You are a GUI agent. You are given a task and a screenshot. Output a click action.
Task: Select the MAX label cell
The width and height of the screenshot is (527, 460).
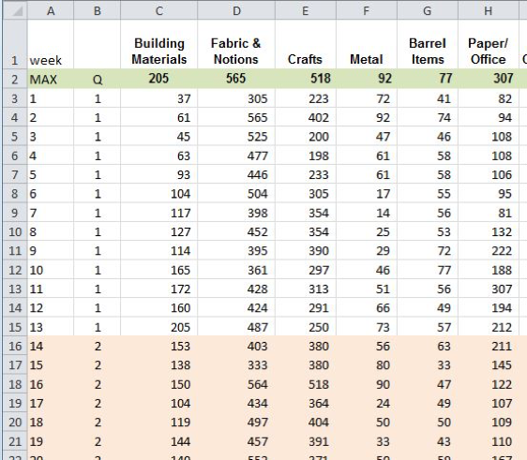pos(51,80)
